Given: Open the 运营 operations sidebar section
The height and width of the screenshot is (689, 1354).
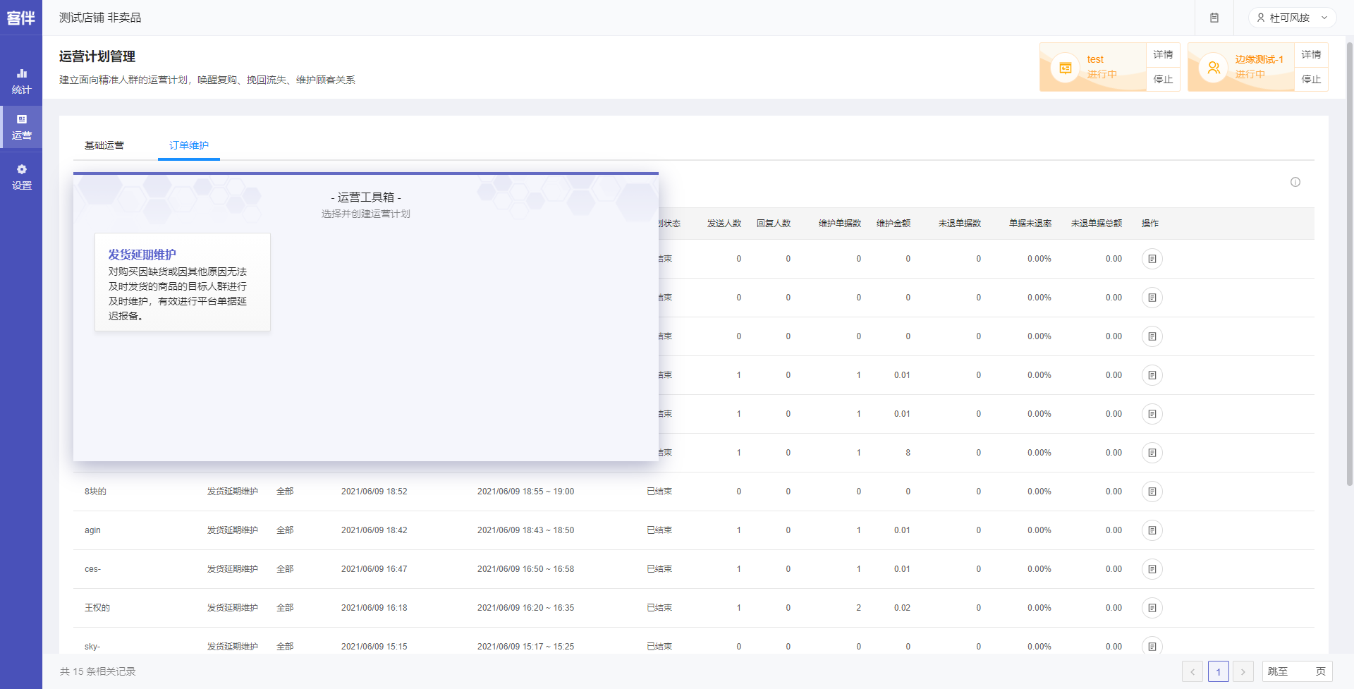Looking at the screenshot, I should (x=21, y=127).
